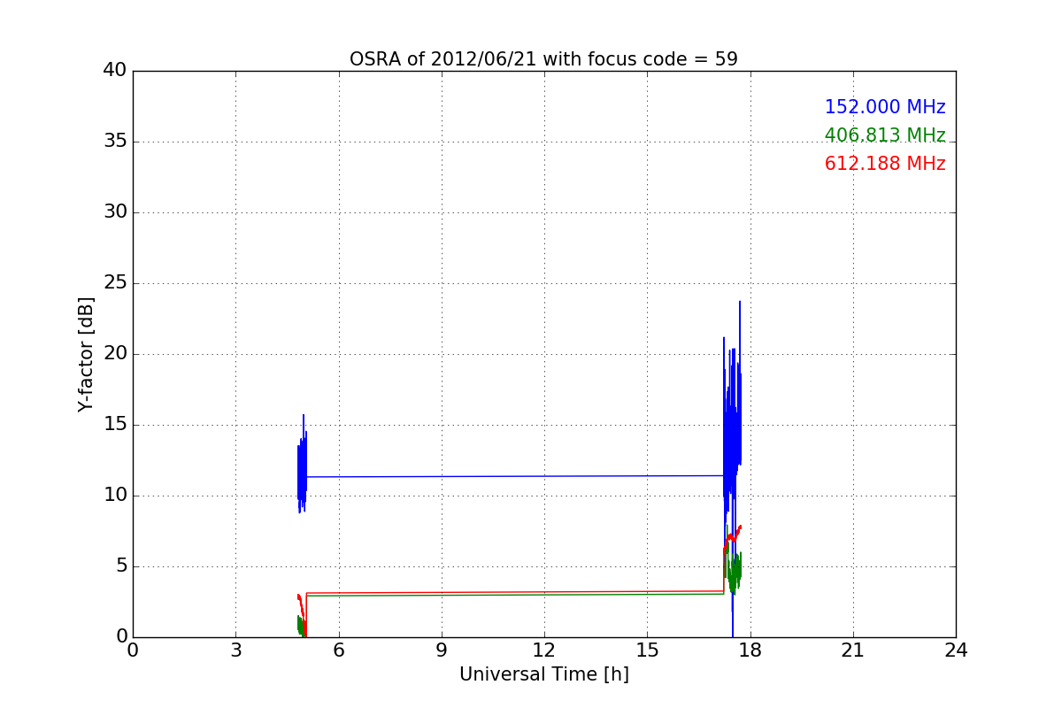Click the y-axis tick label '35'
Screen dimensions: 1062x708
coord(114,142)
